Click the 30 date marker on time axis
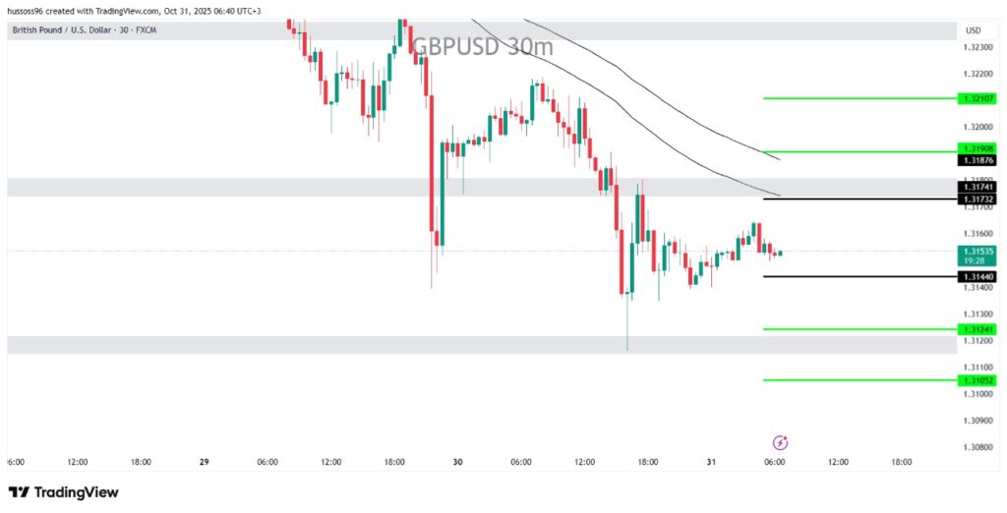Image resolution: width=1007 pixels, height=513 pixels. tap(458, 462)
